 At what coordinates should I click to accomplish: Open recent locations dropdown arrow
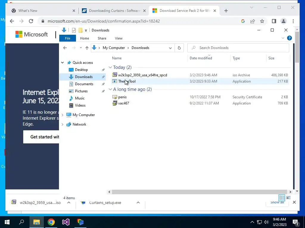click(81, 48)
